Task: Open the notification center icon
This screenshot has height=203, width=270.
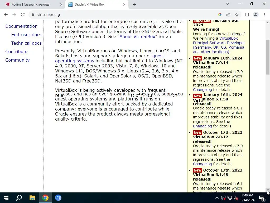Action: [x=262, y=198]
